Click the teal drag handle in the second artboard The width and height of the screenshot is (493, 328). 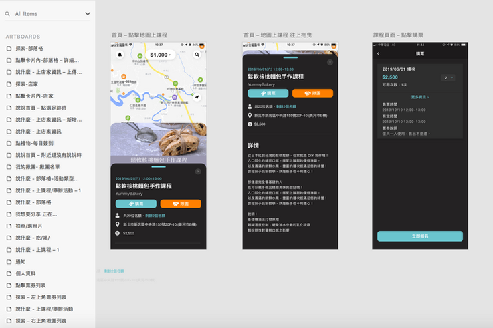(x=290, y=57)
